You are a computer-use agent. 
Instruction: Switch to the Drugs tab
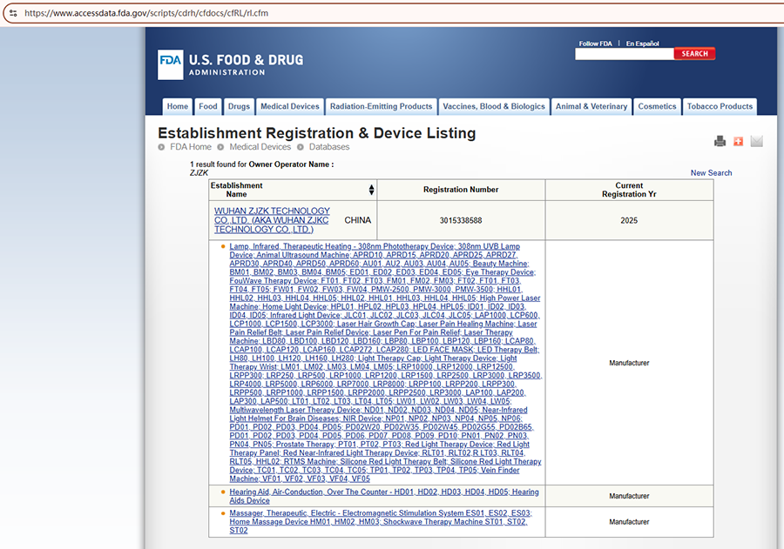(239, 107)
